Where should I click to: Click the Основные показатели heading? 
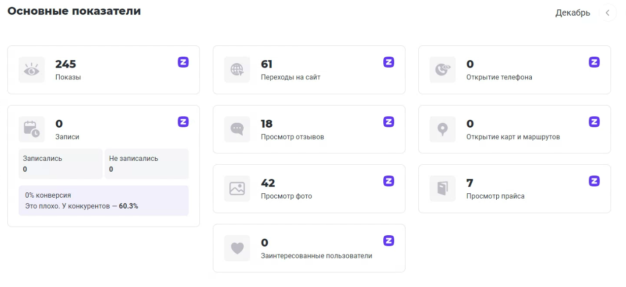tap(74, 11)
